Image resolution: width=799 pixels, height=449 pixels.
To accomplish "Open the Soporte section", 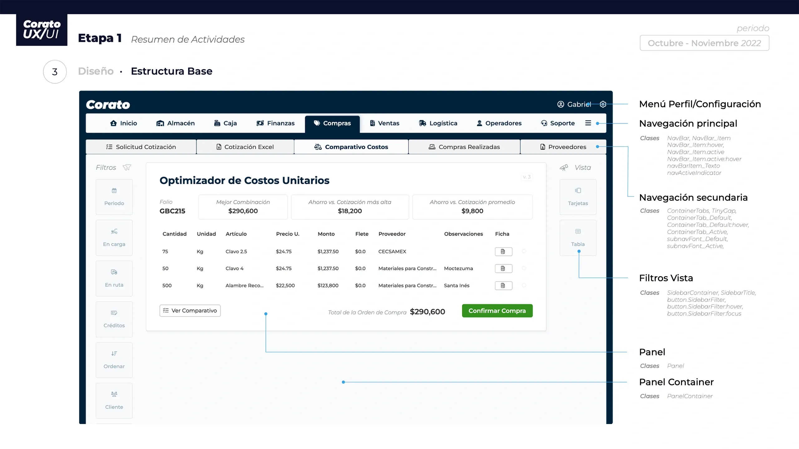I will coord(558,123).
